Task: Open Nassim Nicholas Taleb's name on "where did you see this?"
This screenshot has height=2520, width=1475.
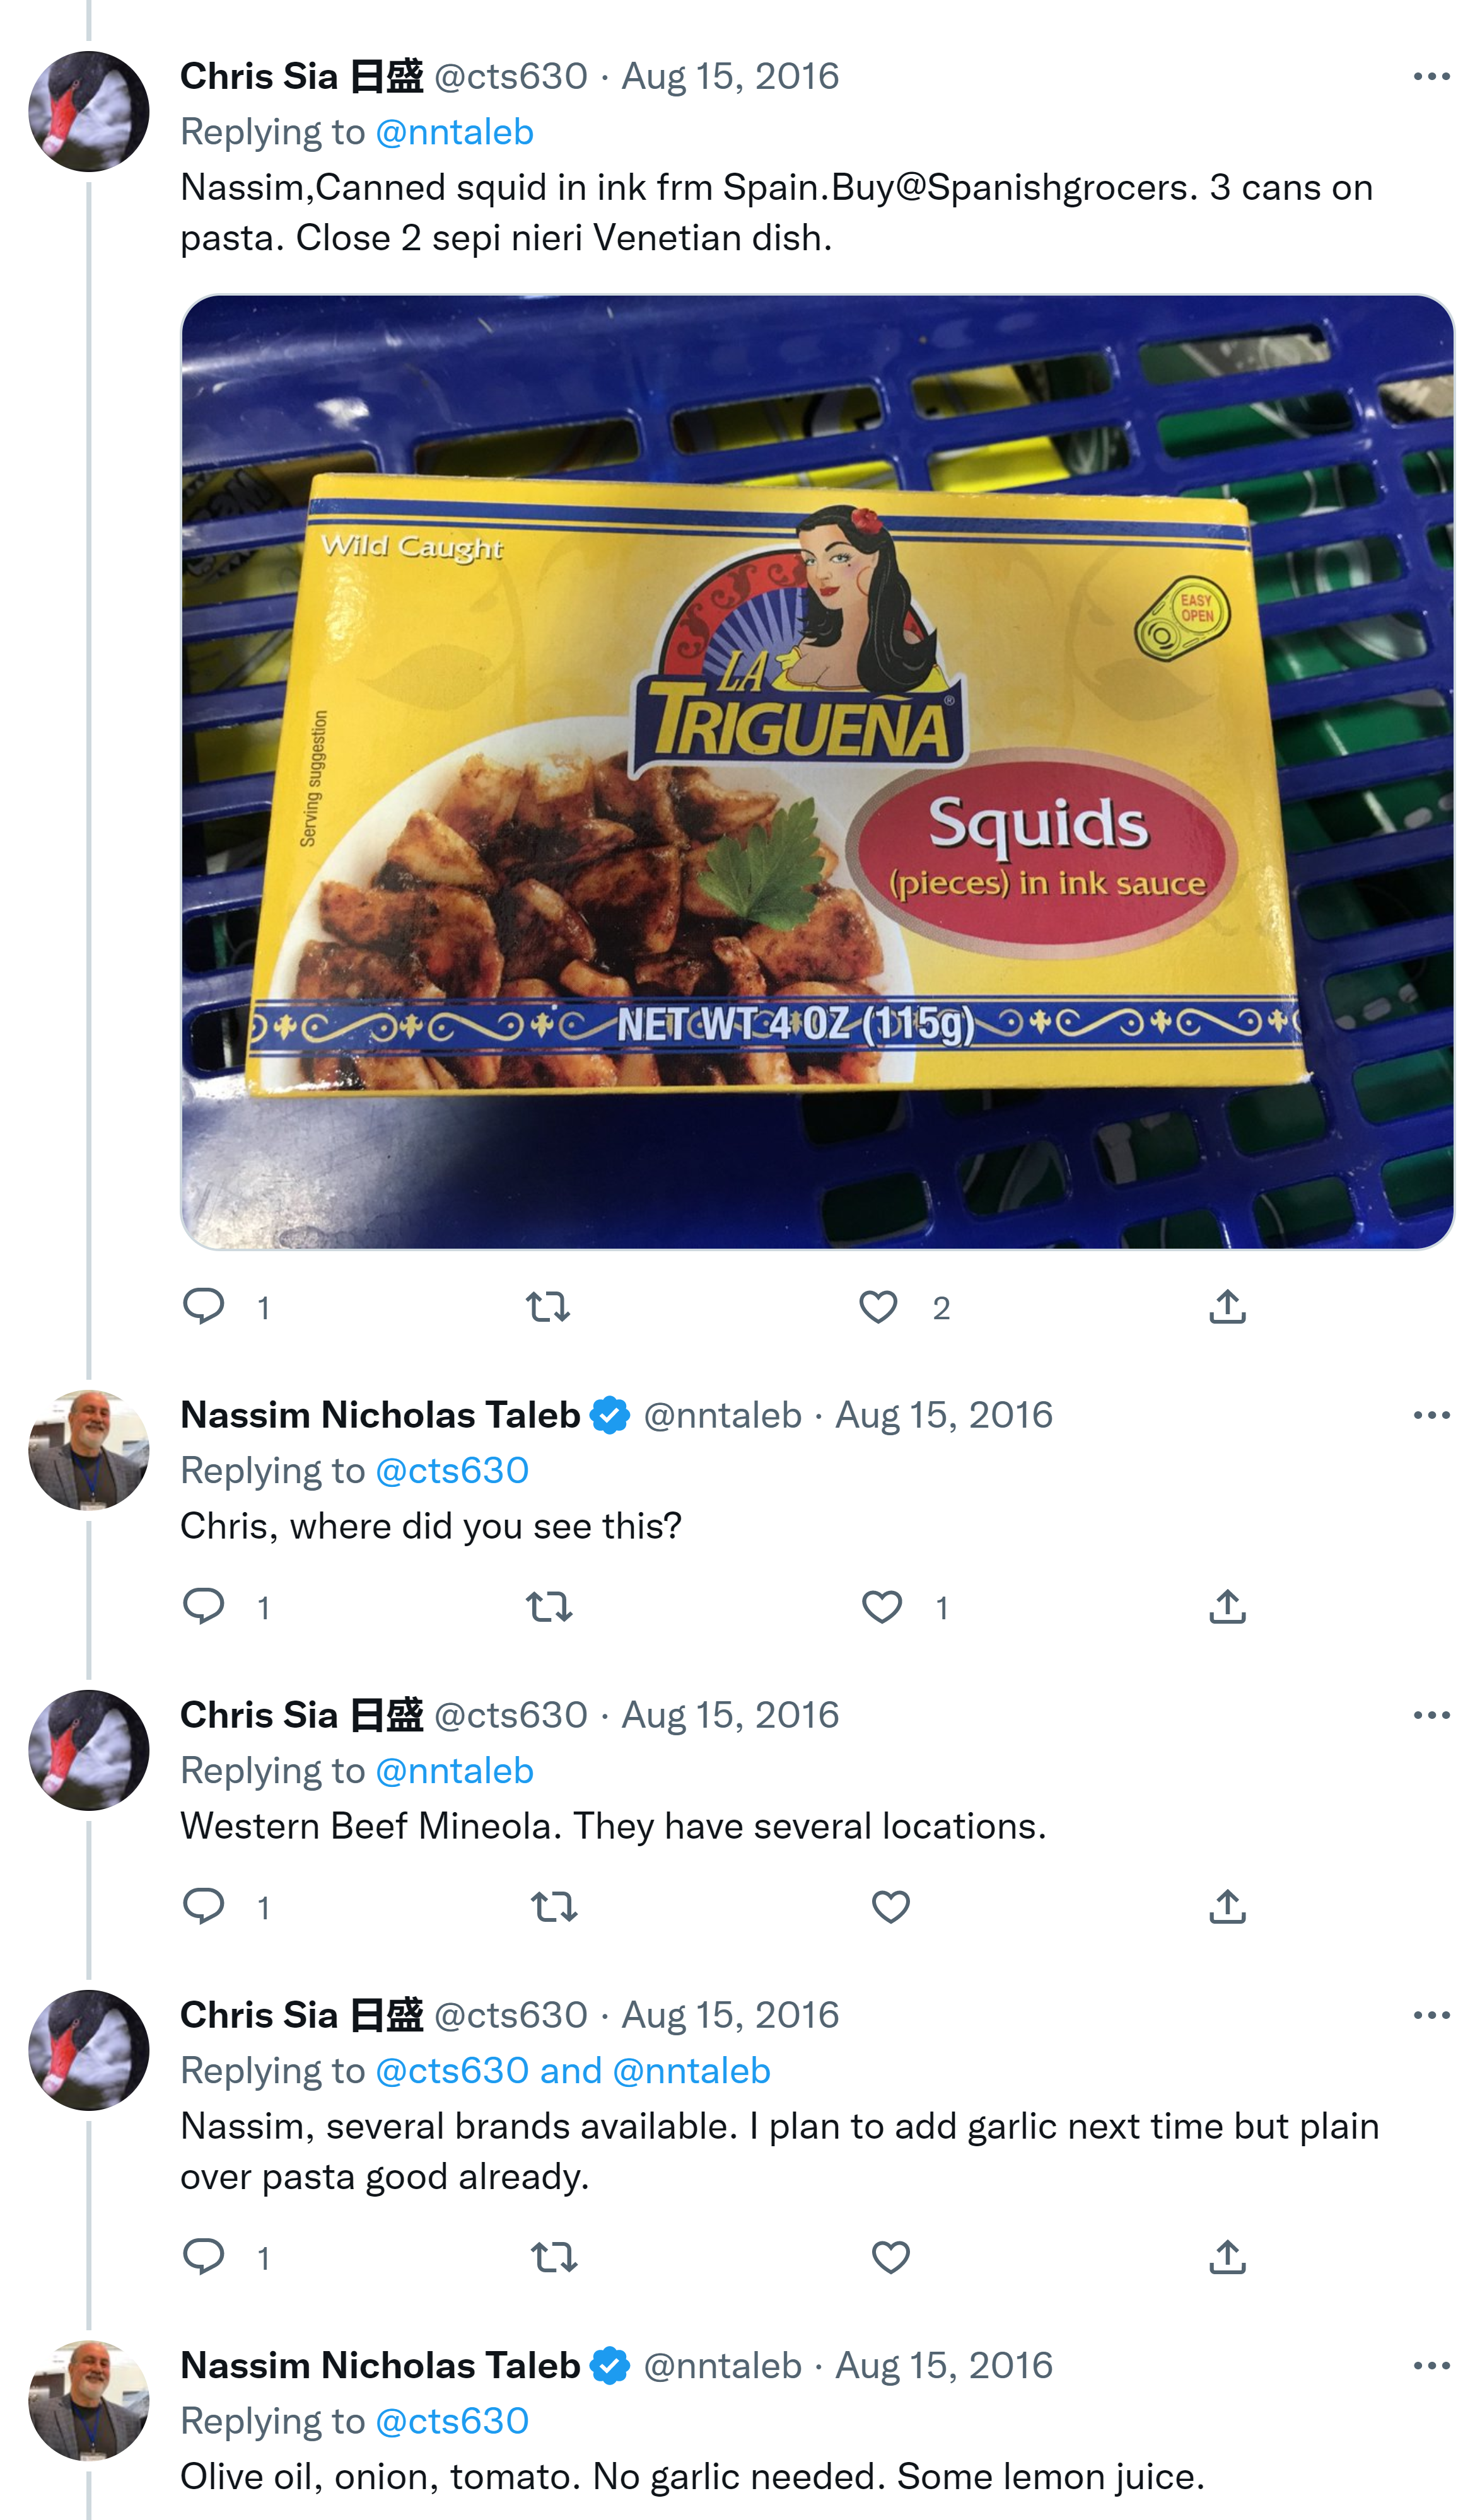Action: [380, 1415]
